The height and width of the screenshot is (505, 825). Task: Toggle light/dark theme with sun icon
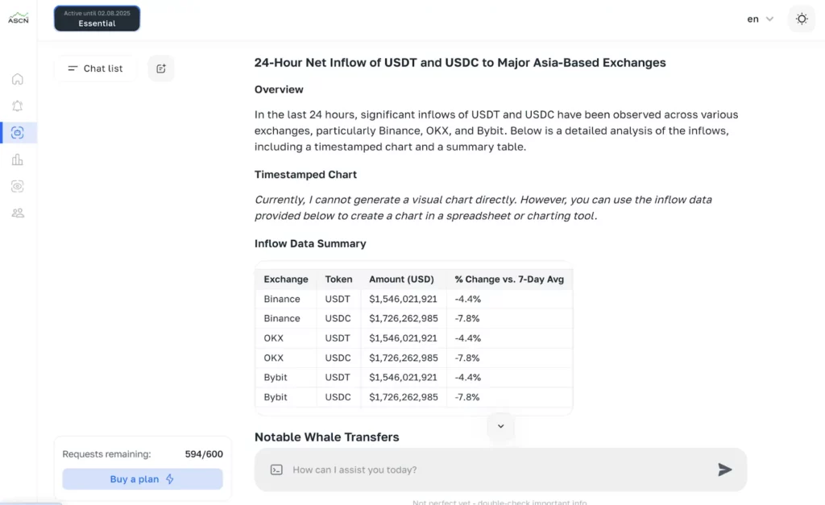(802, 19)
